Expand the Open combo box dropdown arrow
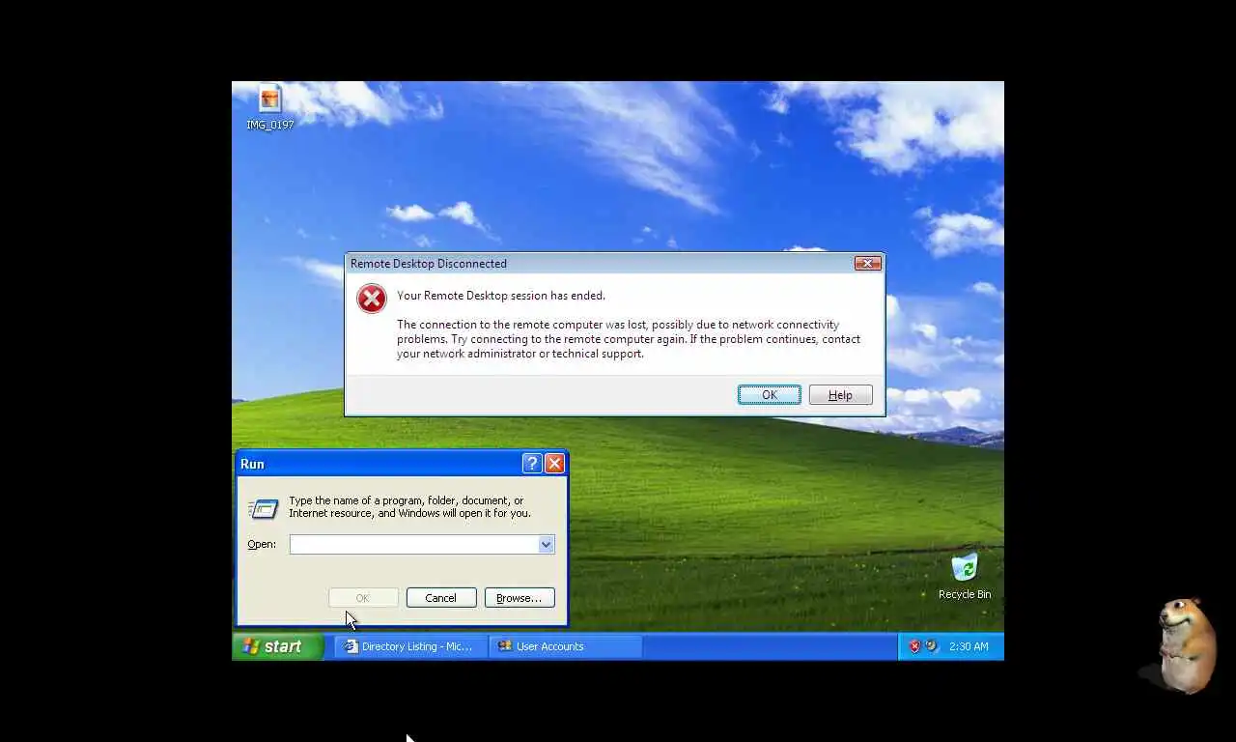Screen dimensions: 1236x742 point(546,544)
